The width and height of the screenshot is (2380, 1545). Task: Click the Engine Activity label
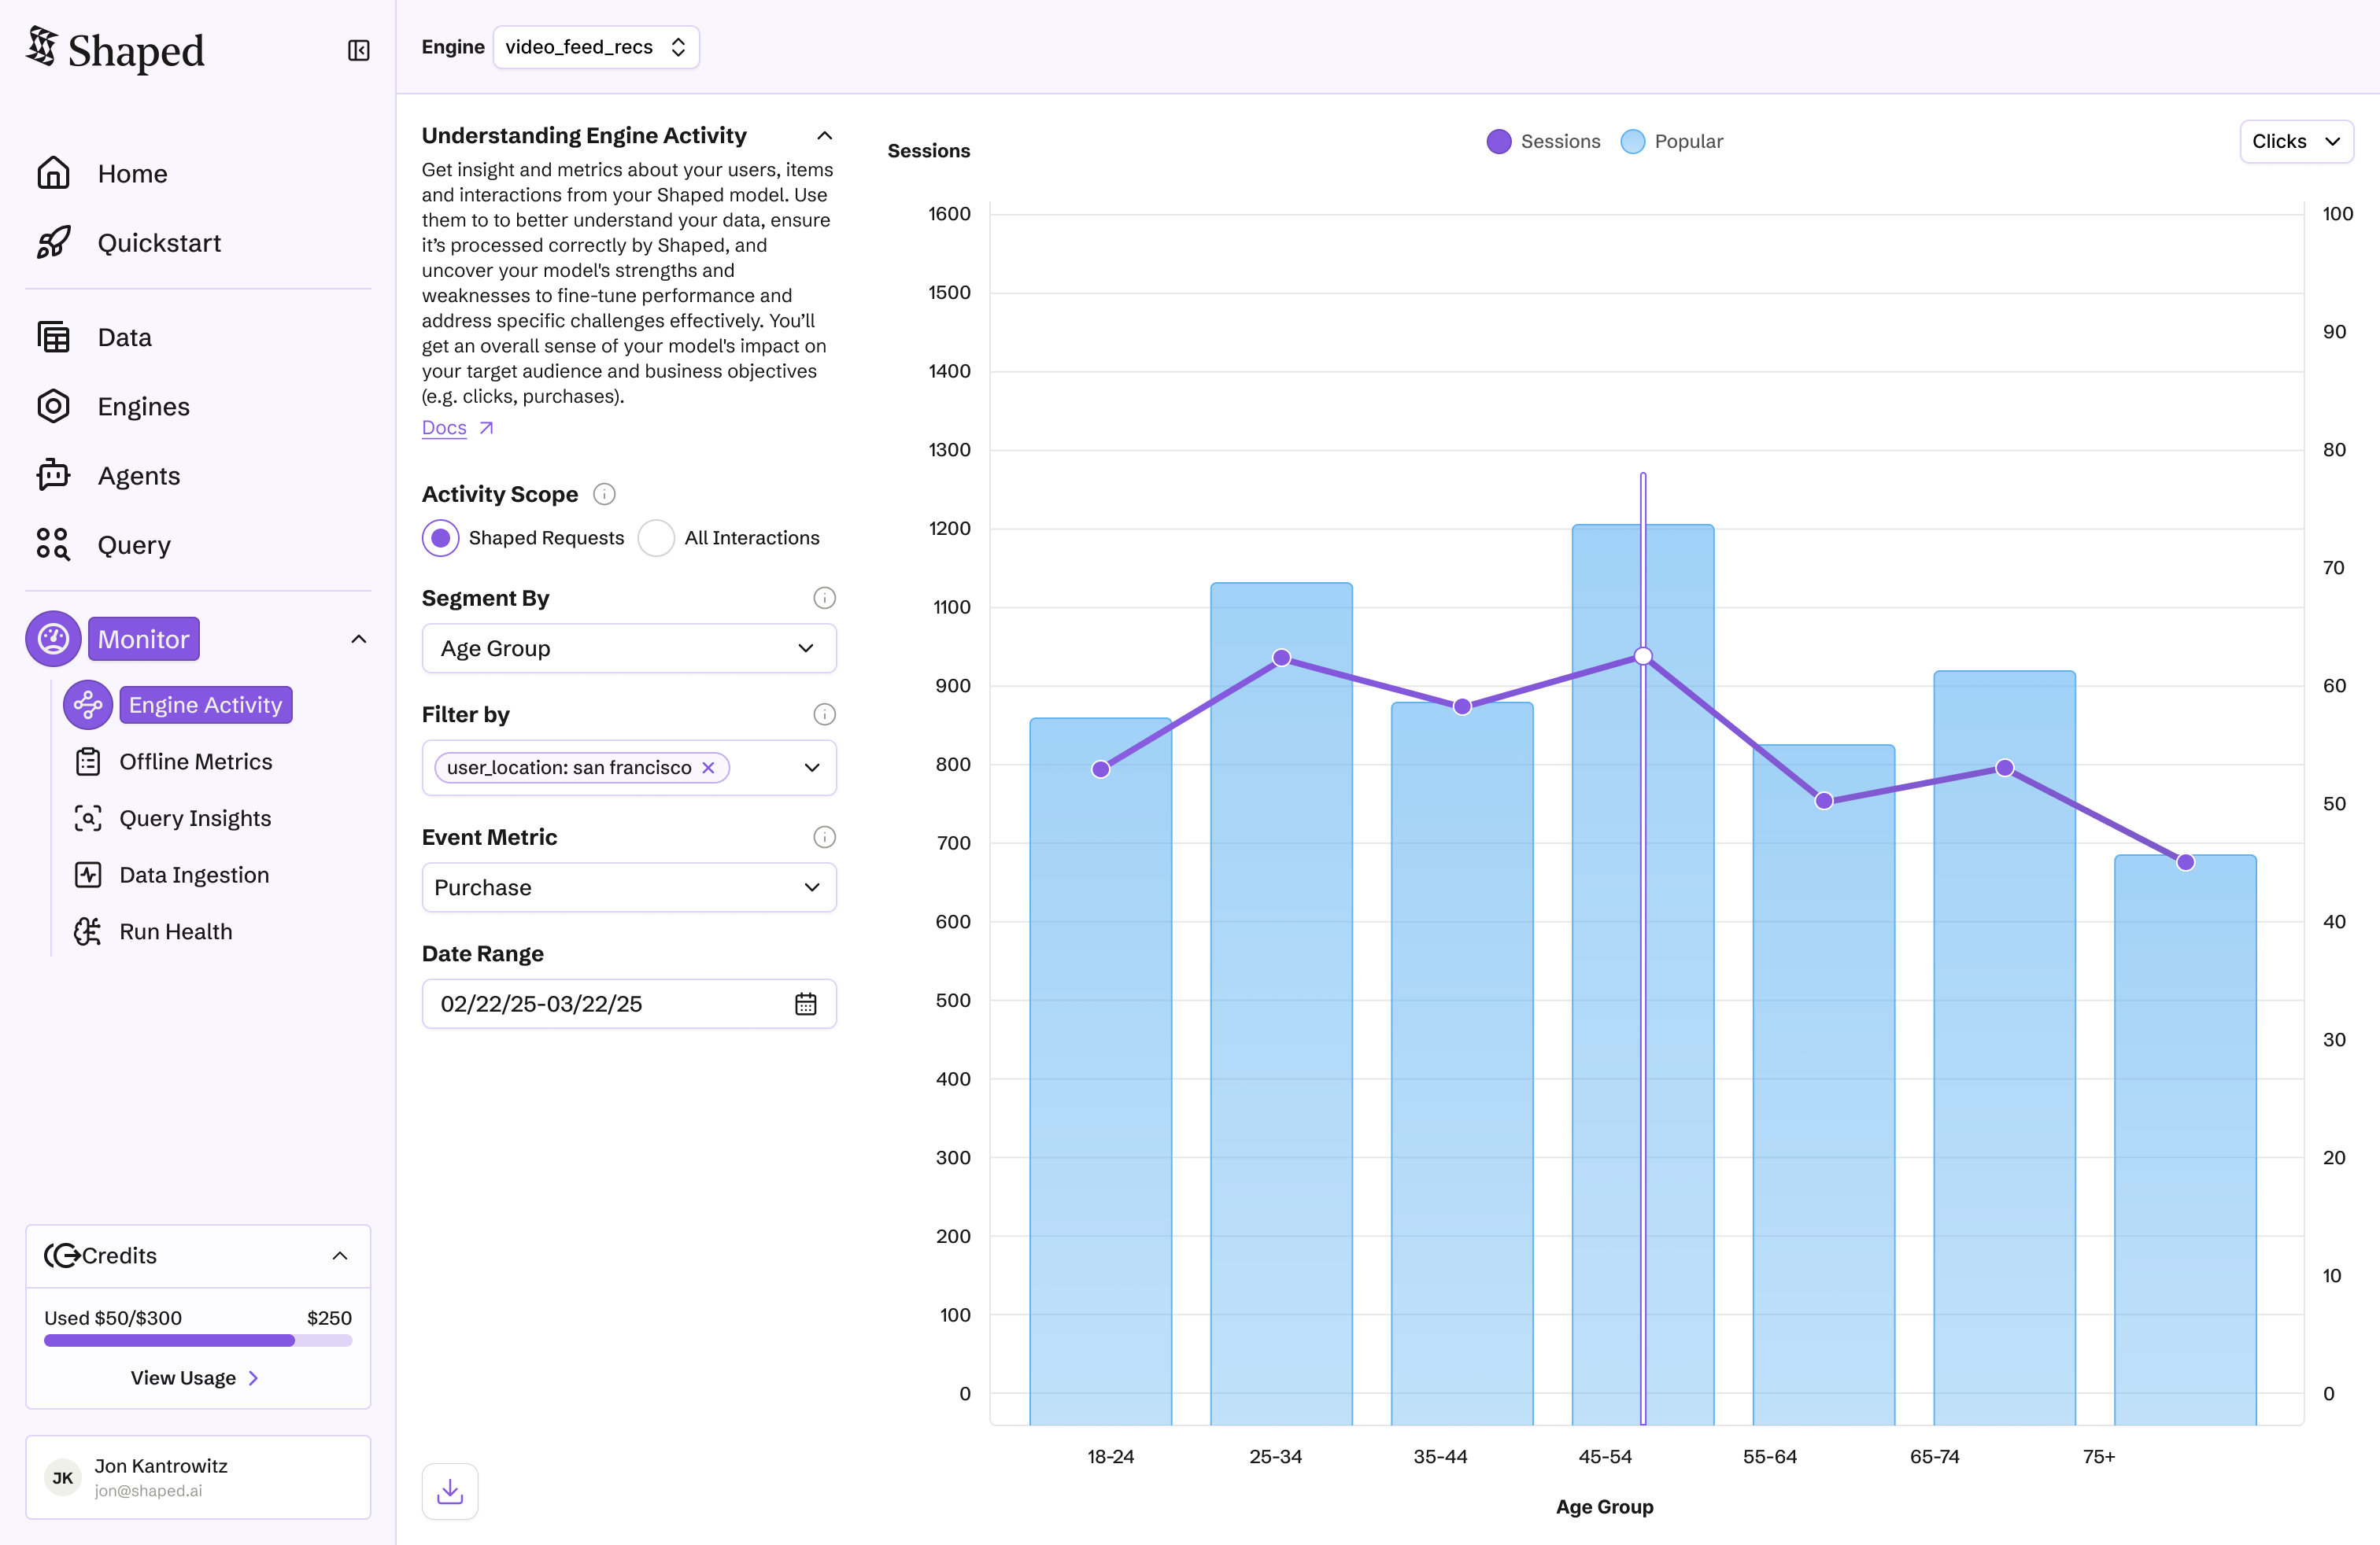tap(205, 705)
